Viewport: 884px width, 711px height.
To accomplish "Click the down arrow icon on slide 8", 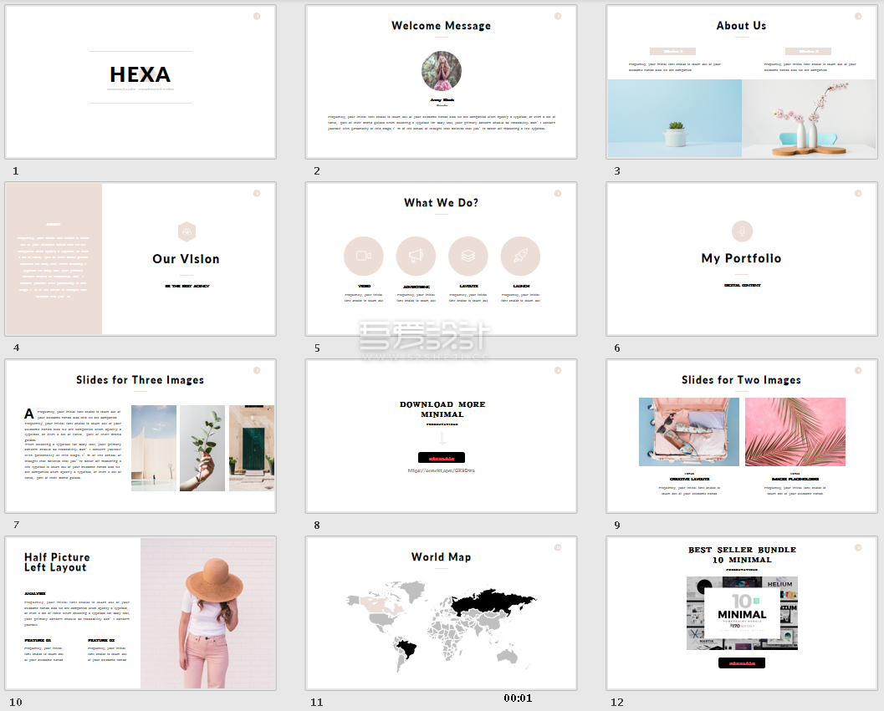I will [442, 439].
